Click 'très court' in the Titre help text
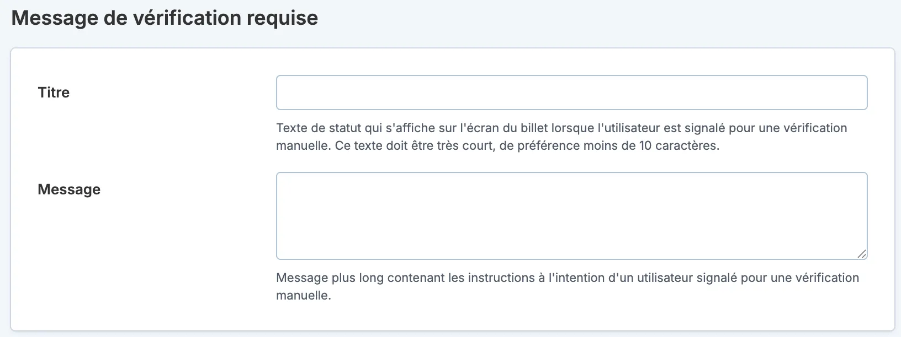This screenshot has width=901, height=337. (x=465, y=146)
